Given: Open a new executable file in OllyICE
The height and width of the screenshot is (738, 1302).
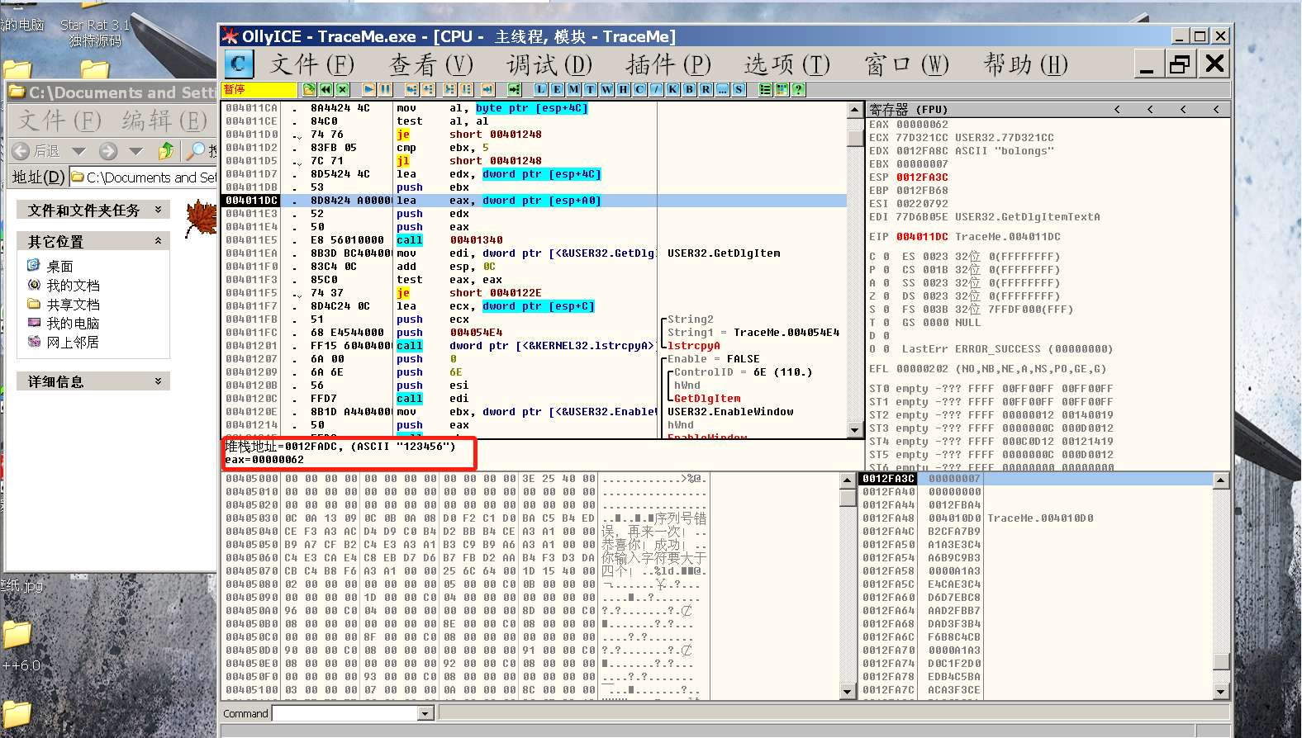Looking at the screenshot, I should [309, 89].
